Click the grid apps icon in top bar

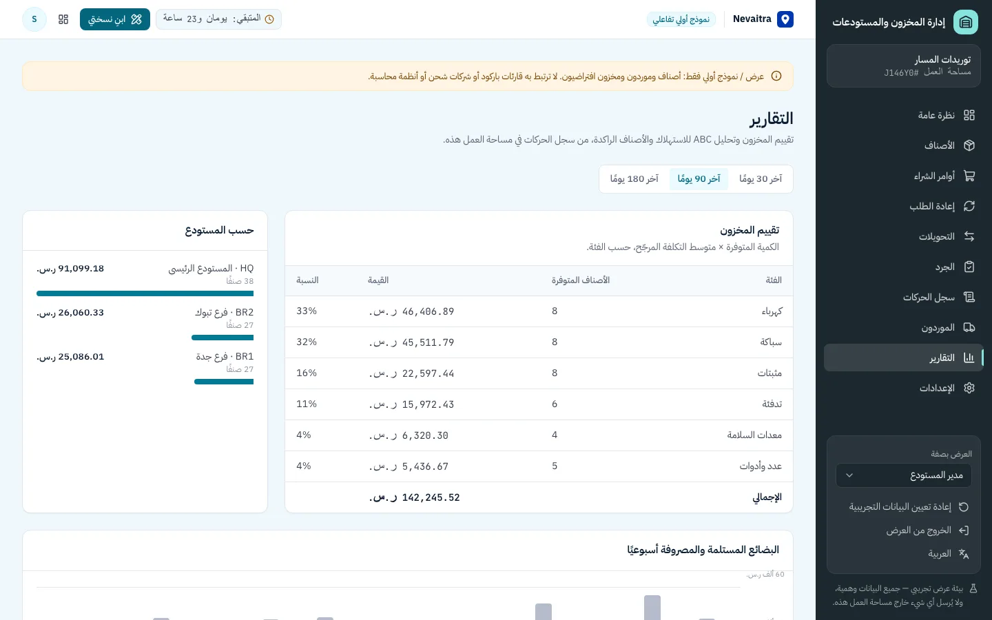click(x=63, y=19)
